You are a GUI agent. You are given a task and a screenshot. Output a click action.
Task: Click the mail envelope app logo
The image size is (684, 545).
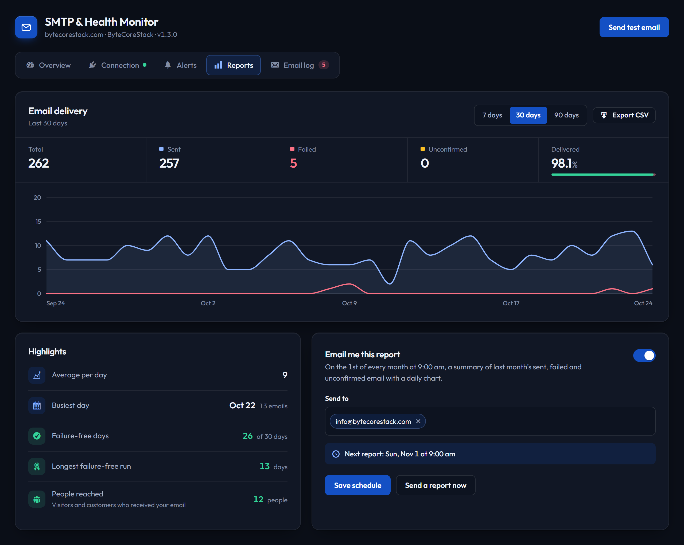26,27
